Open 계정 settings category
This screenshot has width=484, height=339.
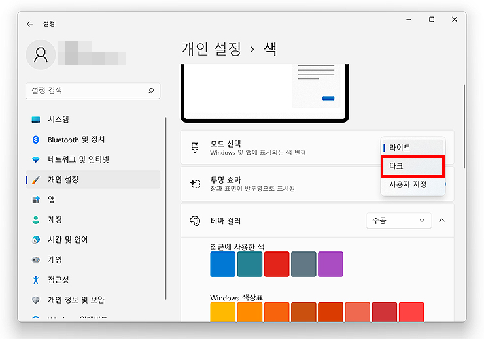coord(93,219)
